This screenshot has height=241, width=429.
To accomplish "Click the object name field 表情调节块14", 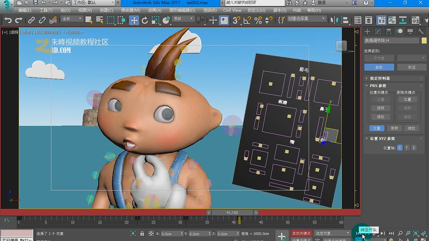I will [x=391, y=41].
